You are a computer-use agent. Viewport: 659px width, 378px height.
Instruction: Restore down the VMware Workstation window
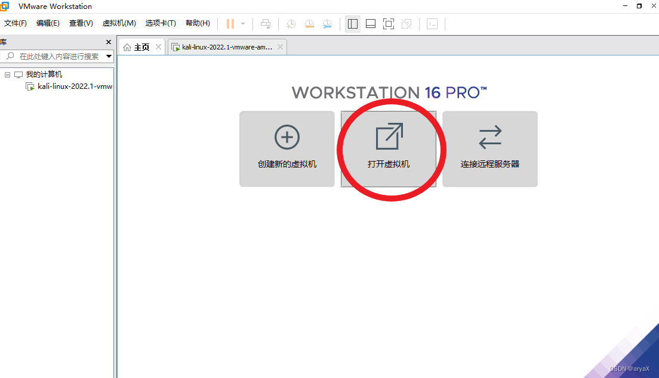(639, 6)
